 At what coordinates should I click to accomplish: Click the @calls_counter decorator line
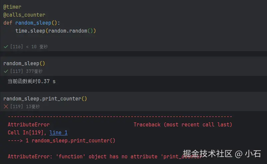[x=24, y=15]
